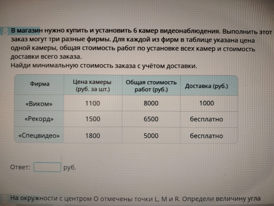This screenshot has height=206, width=274.
Task: Click the Цена камеры column header
Action: pyautogui.click(x=93, y=85)
